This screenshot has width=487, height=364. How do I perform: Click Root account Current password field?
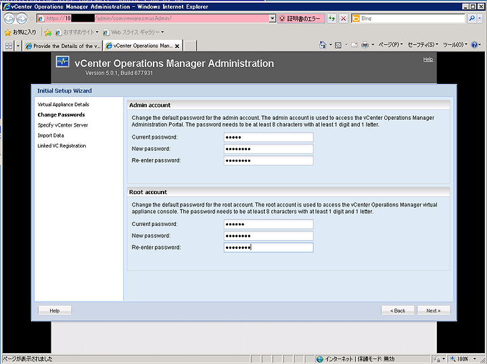(269, 224)
